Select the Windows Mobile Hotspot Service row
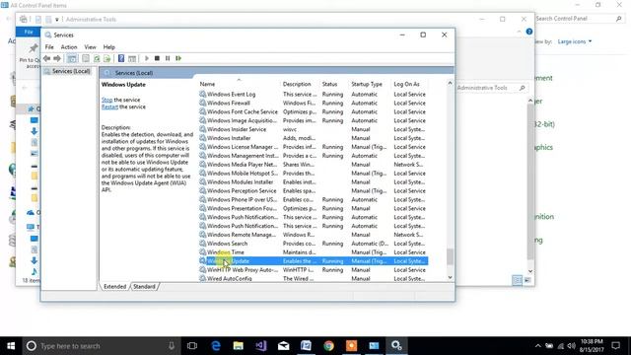 314,174
